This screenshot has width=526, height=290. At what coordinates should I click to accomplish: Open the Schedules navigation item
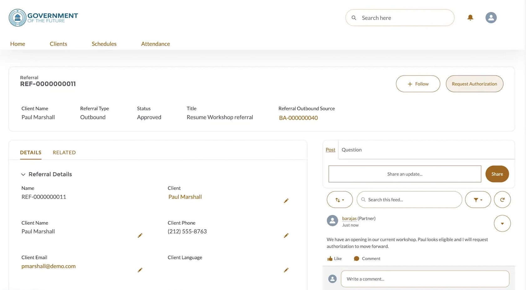[104, 44]
